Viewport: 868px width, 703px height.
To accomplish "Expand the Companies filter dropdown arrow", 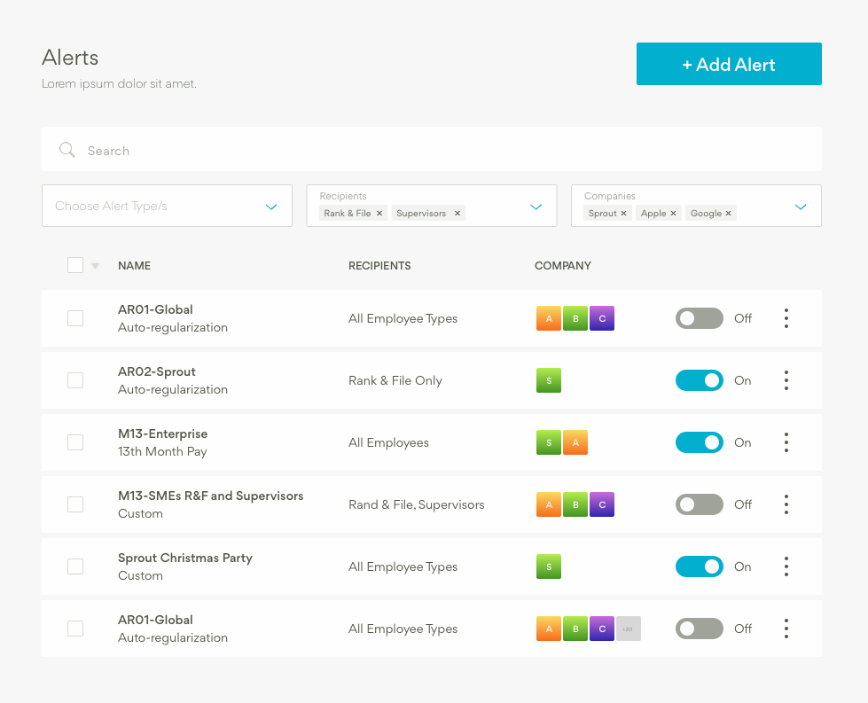I will pos(801,207).
